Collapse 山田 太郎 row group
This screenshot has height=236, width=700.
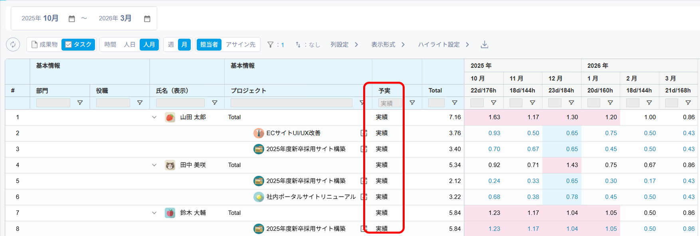[x=154, y=117]
